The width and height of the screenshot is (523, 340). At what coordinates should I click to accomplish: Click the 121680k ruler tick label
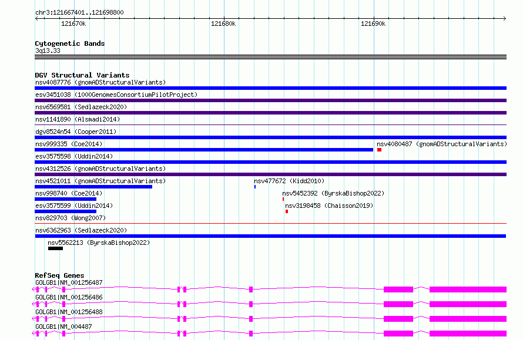coord(223,23)
